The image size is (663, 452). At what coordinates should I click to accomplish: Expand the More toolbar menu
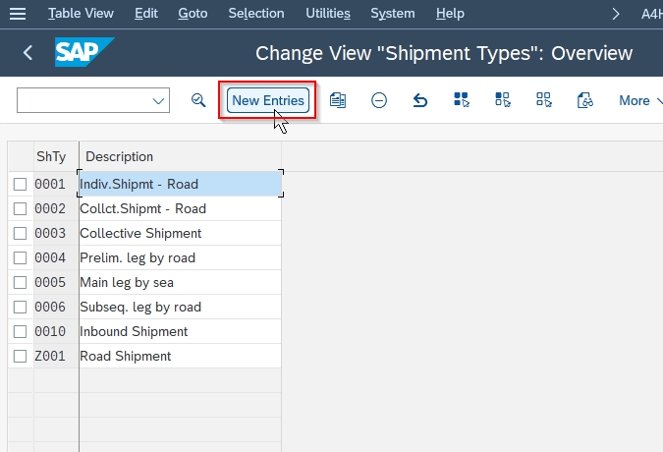[640, 100]
